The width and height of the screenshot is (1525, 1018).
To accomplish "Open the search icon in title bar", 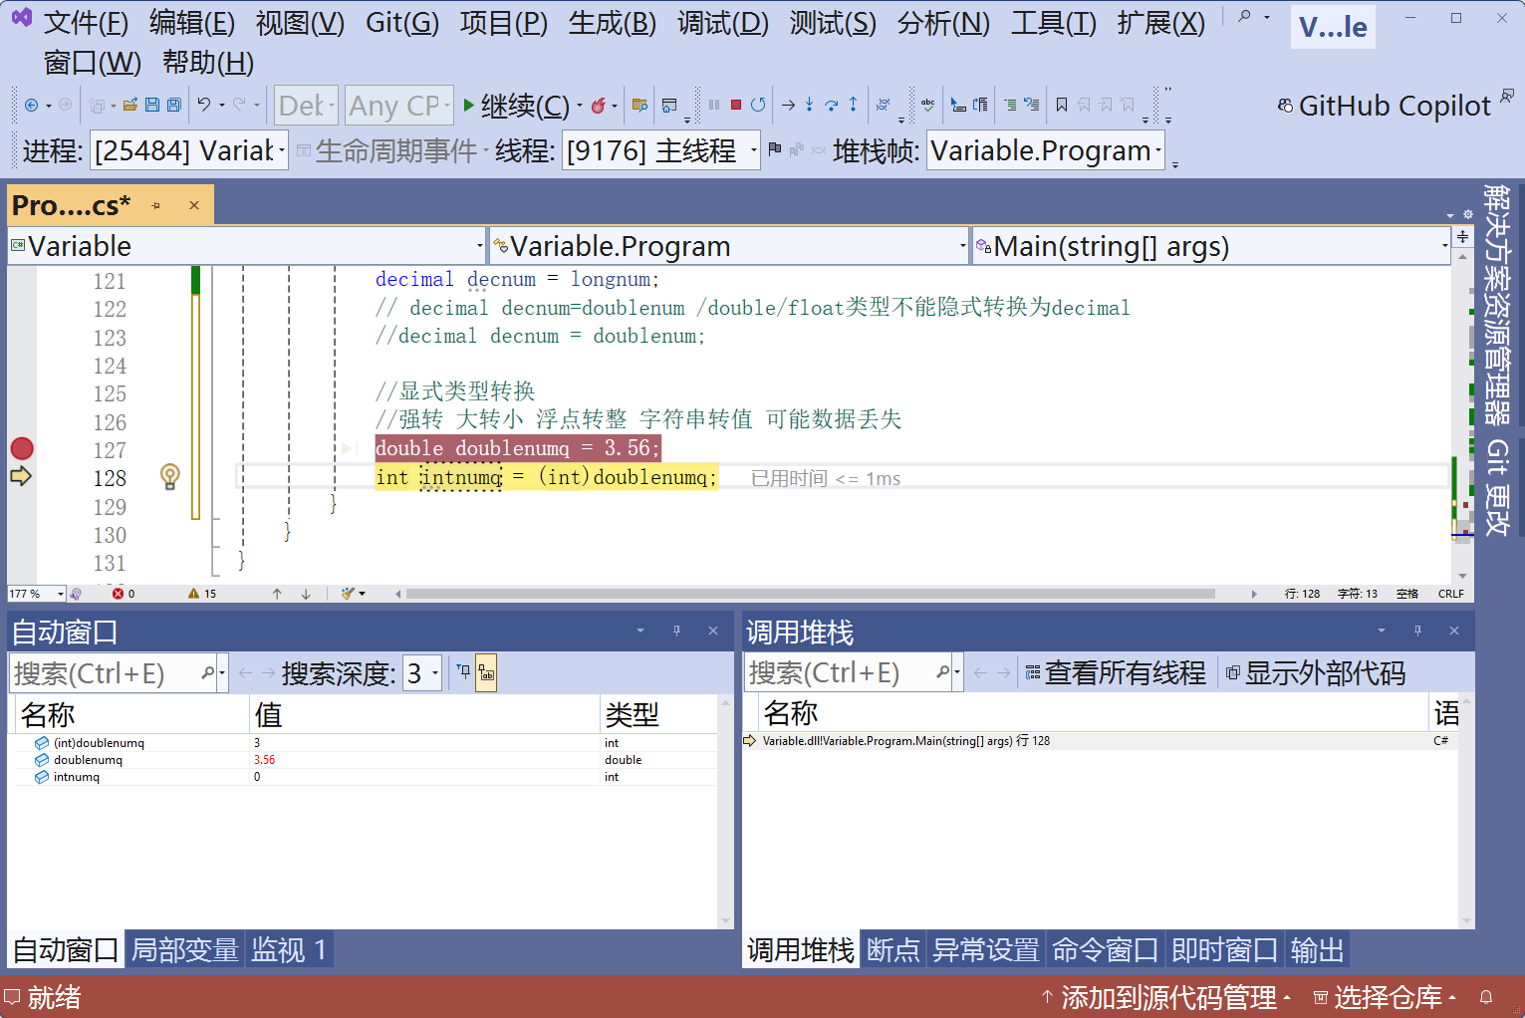I will coord(1244,17).
